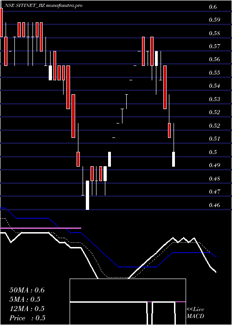Click the 0.49 price axis label
The width and height of the screenshot is (232, 325).
click(x=214, y=165)
